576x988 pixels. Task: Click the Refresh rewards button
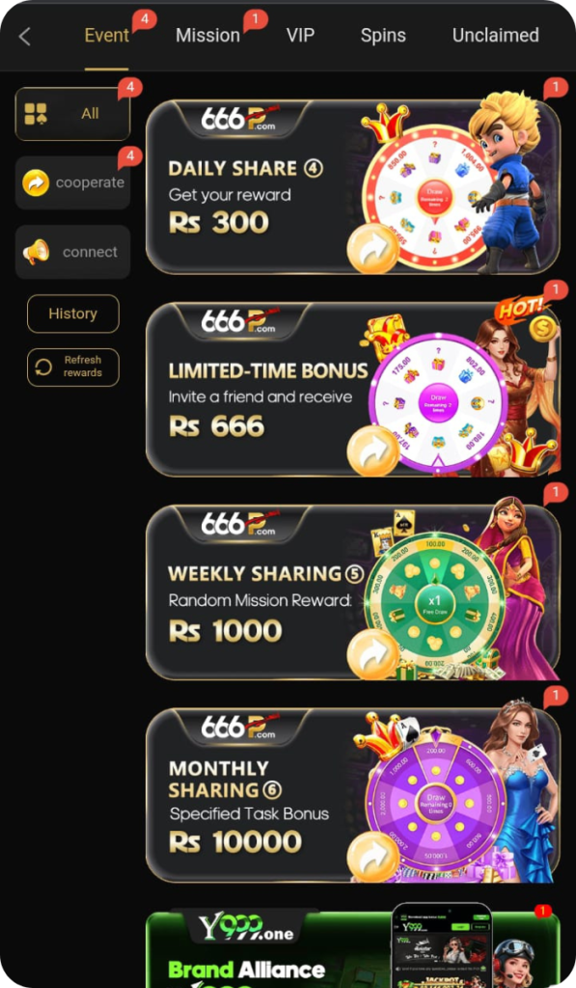point(73,367)
